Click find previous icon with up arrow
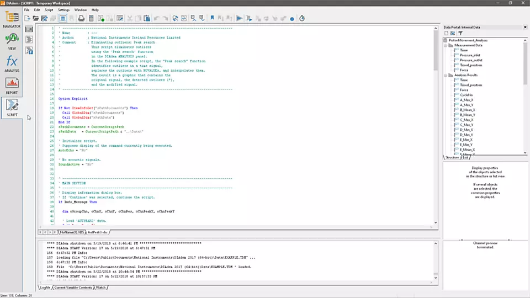The image size is (530, 298). pyautogui.click(x=193, y=18)
